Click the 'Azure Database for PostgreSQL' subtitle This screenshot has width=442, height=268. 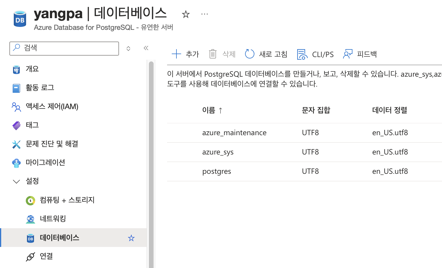tap(103, 28)
